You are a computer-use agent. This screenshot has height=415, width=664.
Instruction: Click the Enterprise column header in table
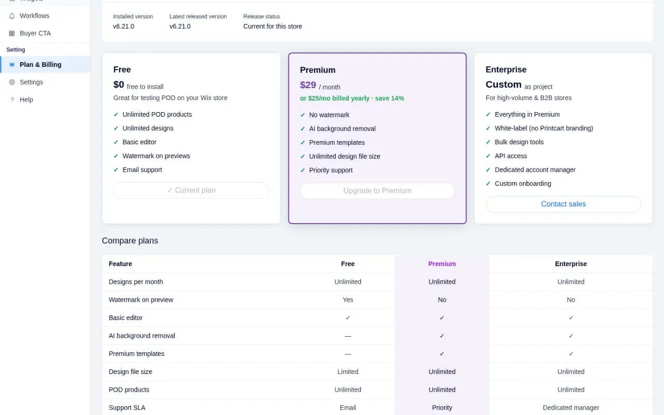571,264
